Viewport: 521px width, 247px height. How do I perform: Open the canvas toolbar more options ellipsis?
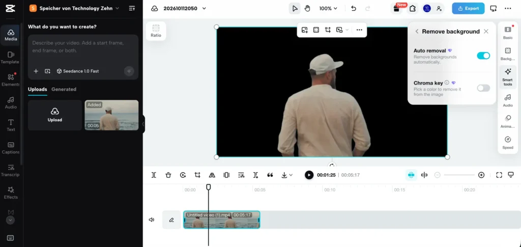tap(359, 30)
